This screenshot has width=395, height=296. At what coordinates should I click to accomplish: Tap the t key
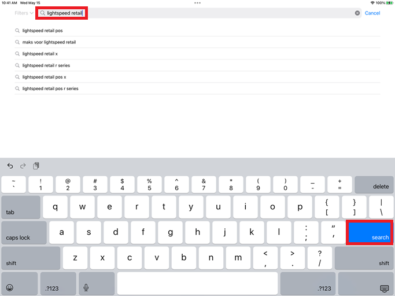point(164,207)
